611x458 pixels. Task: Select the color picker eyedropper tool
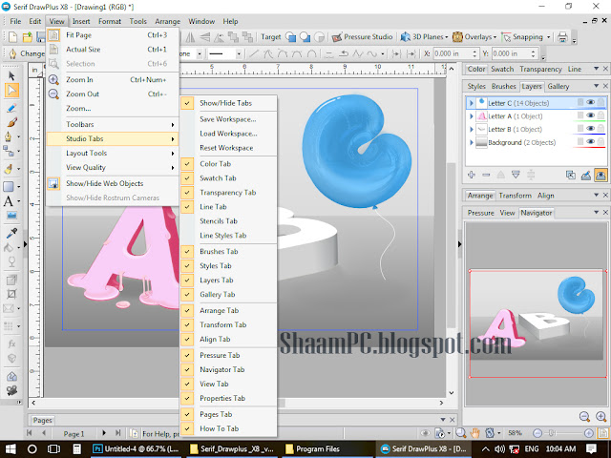(x=11, y=233)
